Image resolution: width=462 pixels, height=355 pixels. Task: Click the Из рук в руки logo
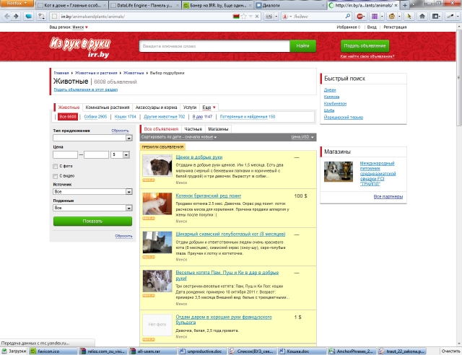[80, 47]
